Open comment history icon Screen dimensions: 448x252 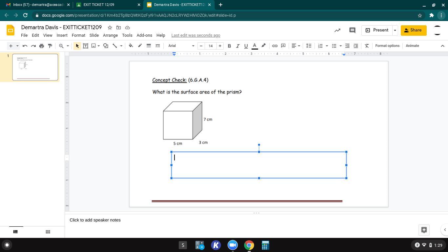pyautogui.click(x=352, y=30)
